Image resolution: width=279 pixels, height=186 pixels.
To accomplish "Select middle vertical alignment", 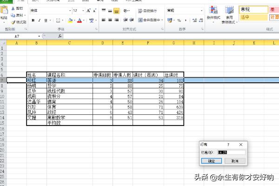I will (x=110, y=11).
